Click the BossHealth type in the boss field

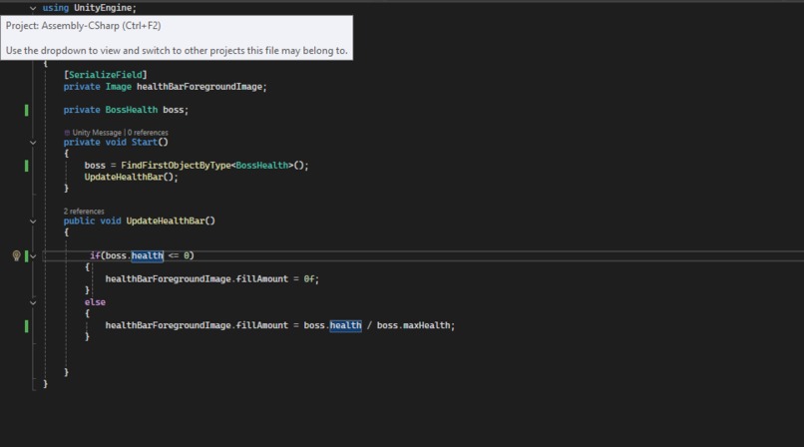pos(132,110)
